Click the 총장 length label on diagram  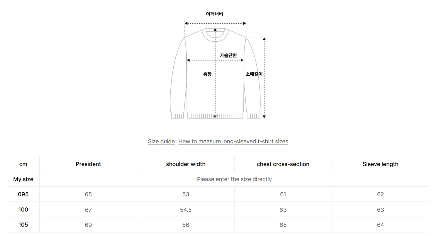tap(207, 74)
